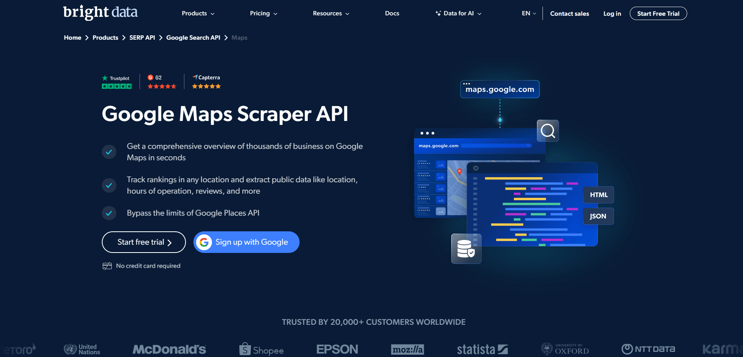Click Start Free Trial in the header
The width and height of the screenshot is (743, 357).
658,13
